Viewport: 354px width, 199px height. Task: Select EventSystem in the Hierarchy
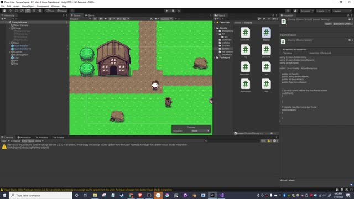pyautogui.click(x=21, y=55)
